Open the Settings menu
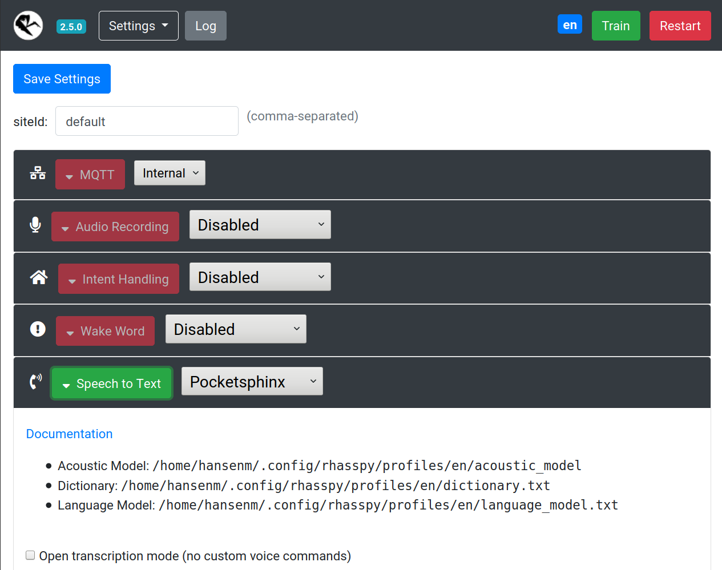722x570 pixels. [x=138, y=25]
